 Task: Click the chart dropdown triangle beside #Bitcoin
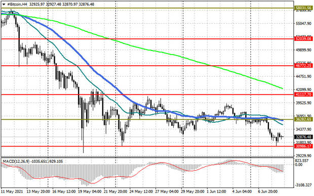point(4,4)
